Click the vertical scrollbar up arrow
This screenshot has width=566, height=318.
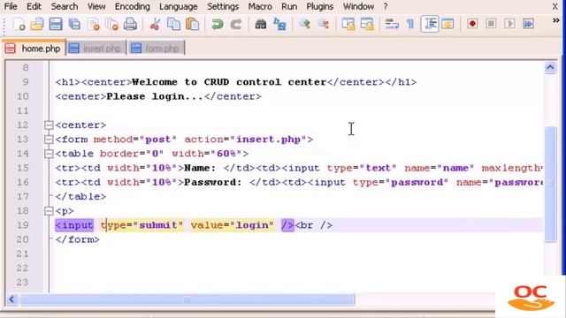point(550,67)
